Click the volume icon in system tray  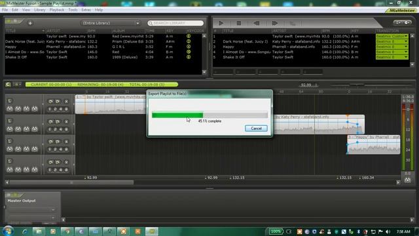[388, 231]
